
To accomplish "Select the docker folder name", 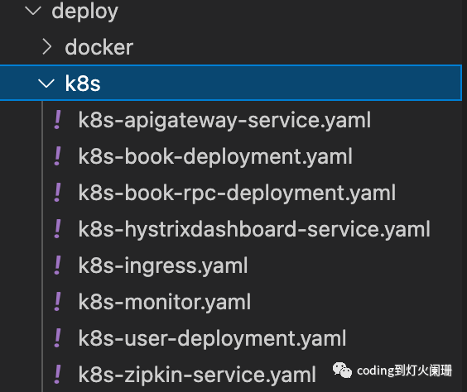I will 99,47.
